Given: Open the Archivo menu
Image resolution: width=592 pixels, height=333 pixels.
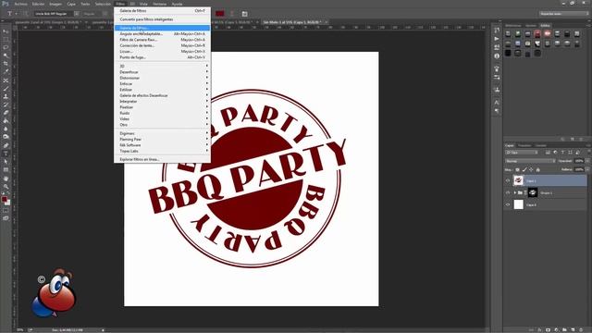Looking at the screenshot, I should (20, 4).
